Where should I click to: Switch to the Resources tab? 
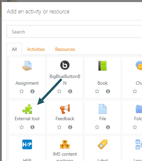(65, 49)
